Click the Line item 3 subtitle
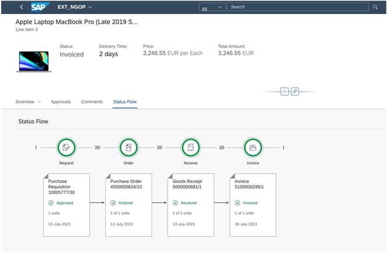387x253 pixels. coord(27,29)
